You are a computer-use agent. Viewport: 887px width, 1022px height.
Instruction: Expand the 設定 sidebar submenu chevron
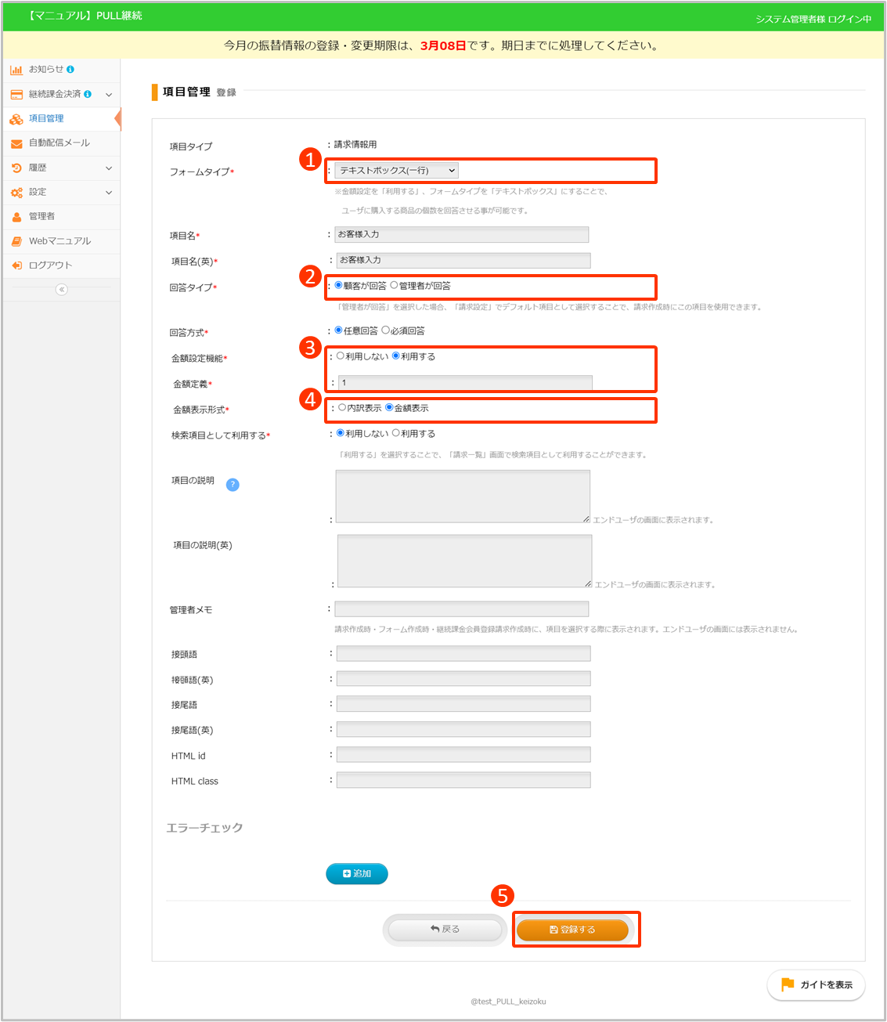pos(109,193)
